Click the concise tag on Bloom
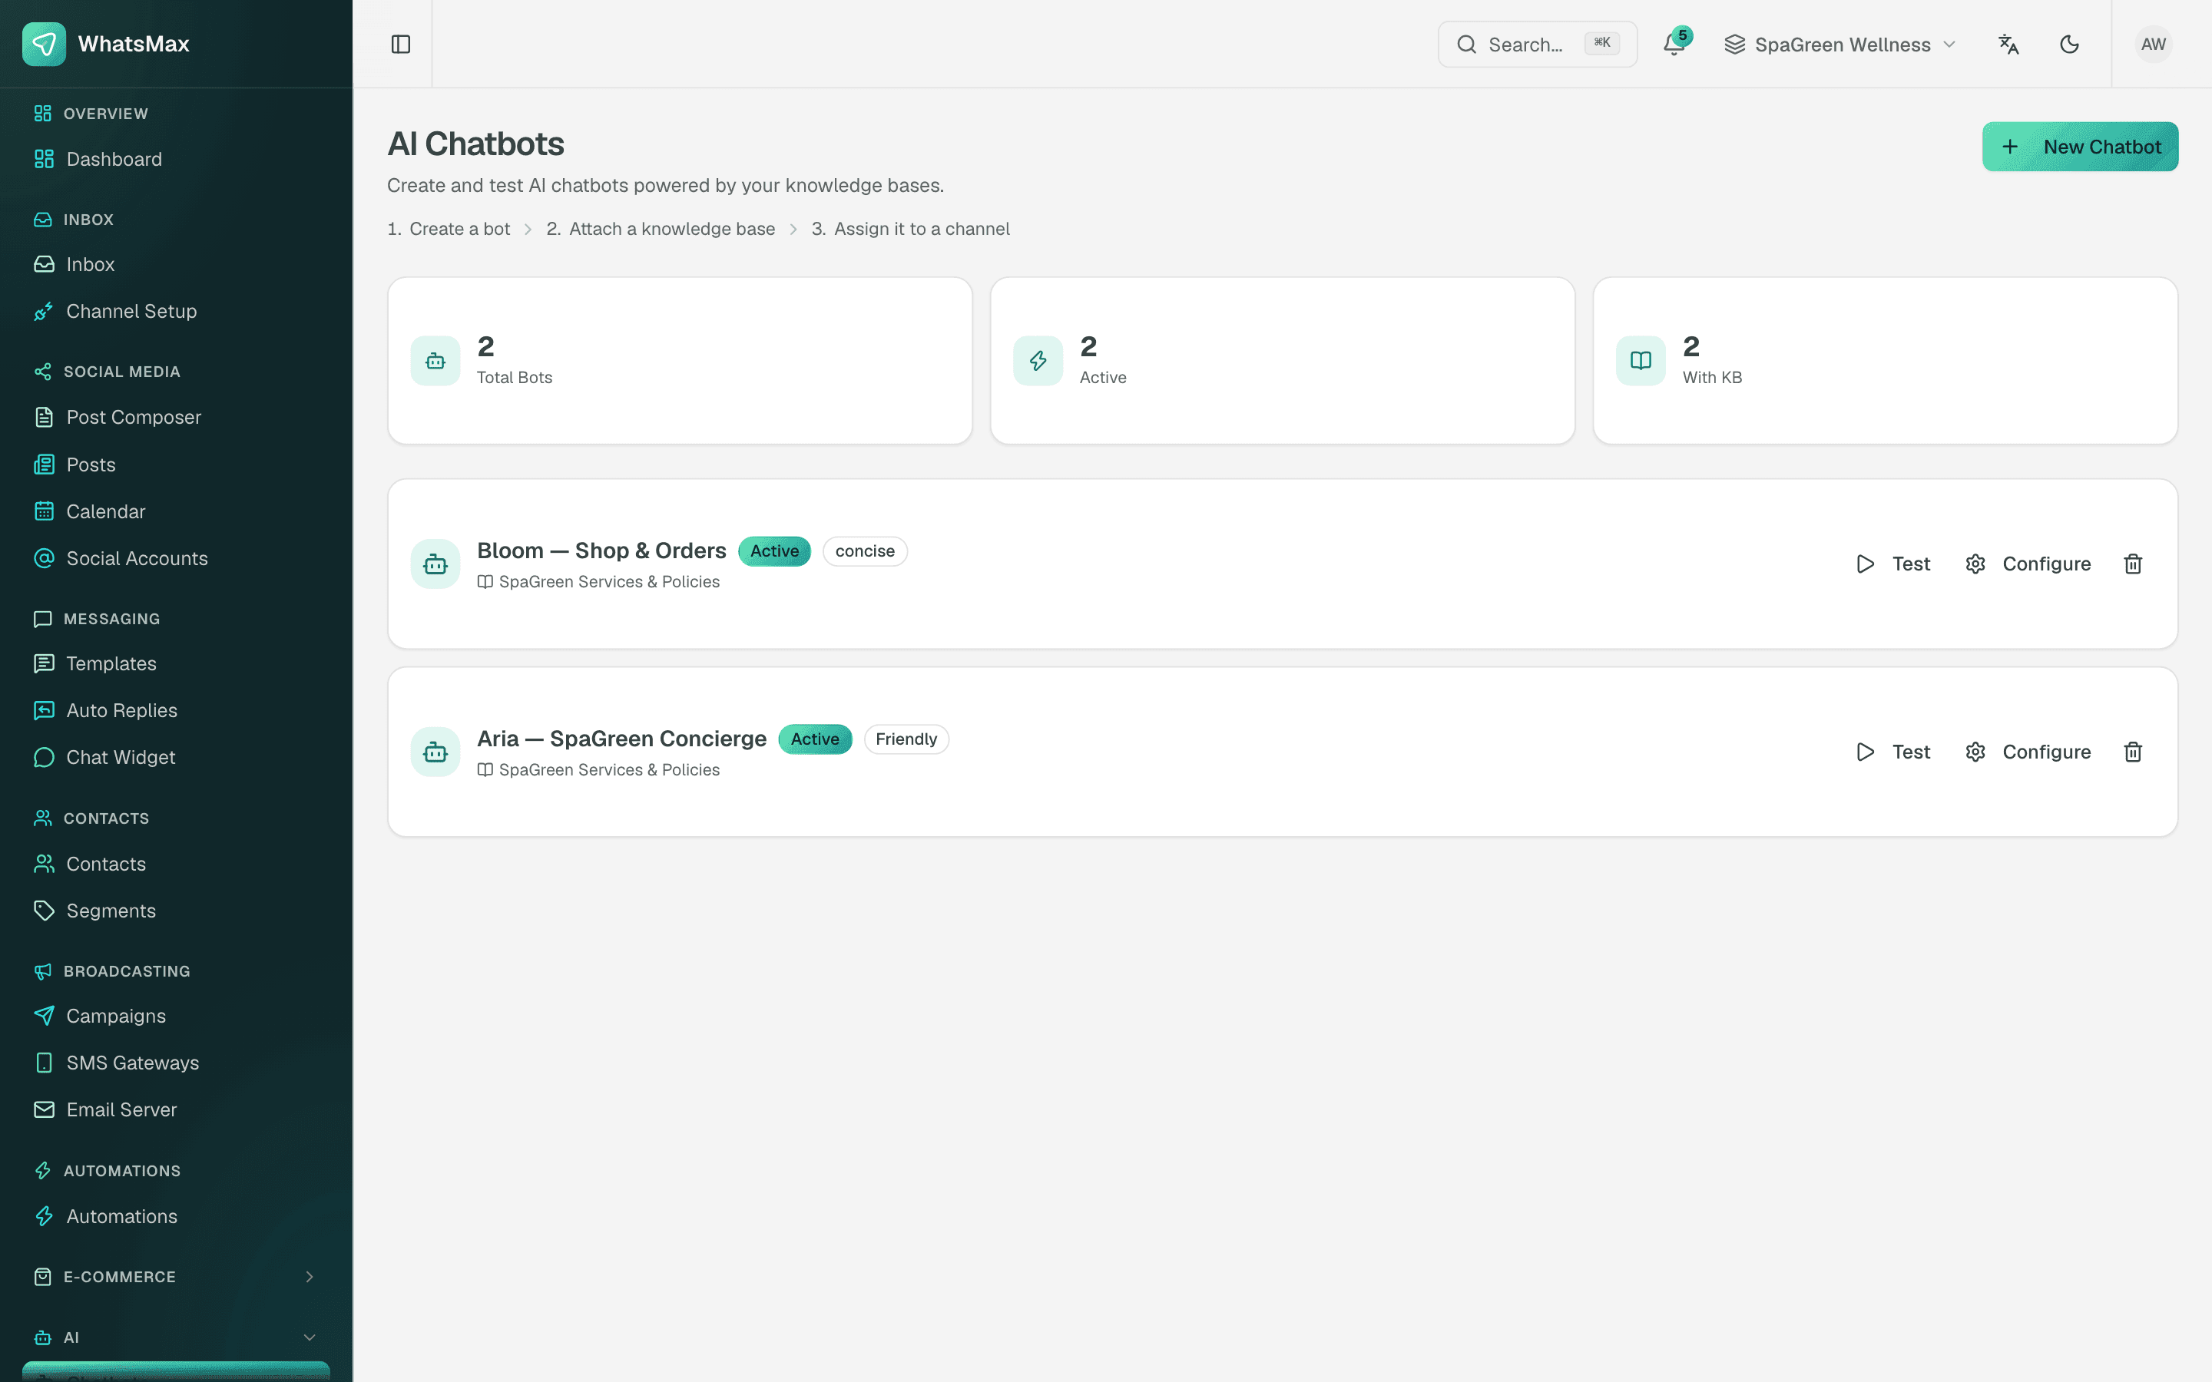Screen dimensions: 2212x1382 pos(865,551)
